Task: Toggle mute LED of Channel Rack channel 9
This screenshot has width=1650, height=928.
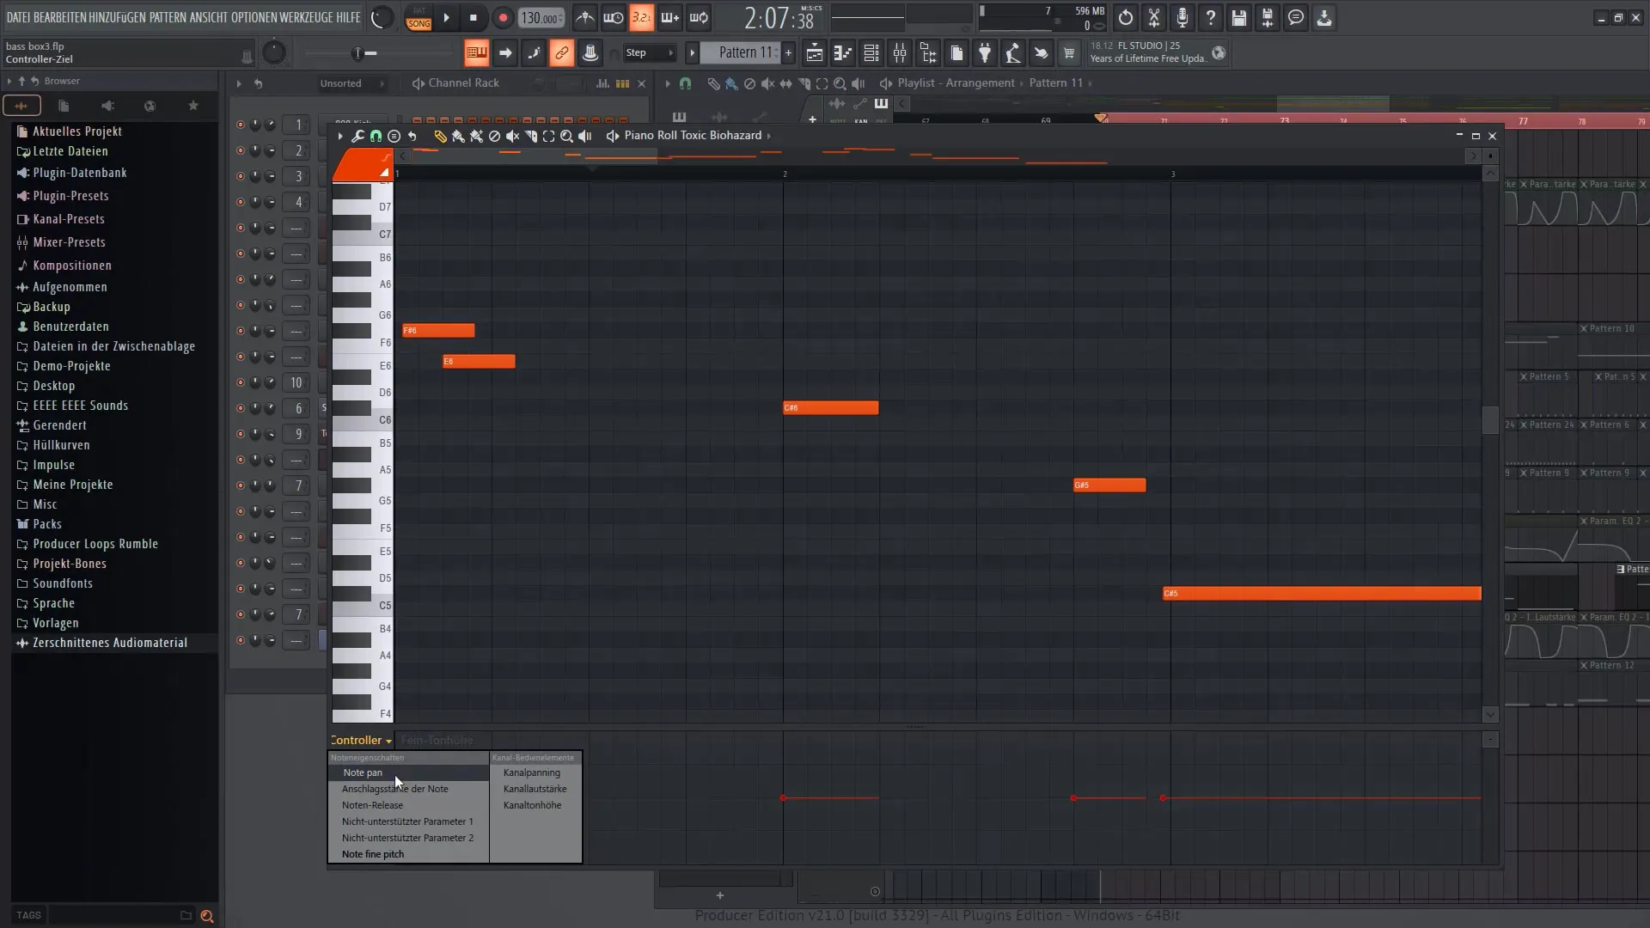Action: (x=240, y=434)
